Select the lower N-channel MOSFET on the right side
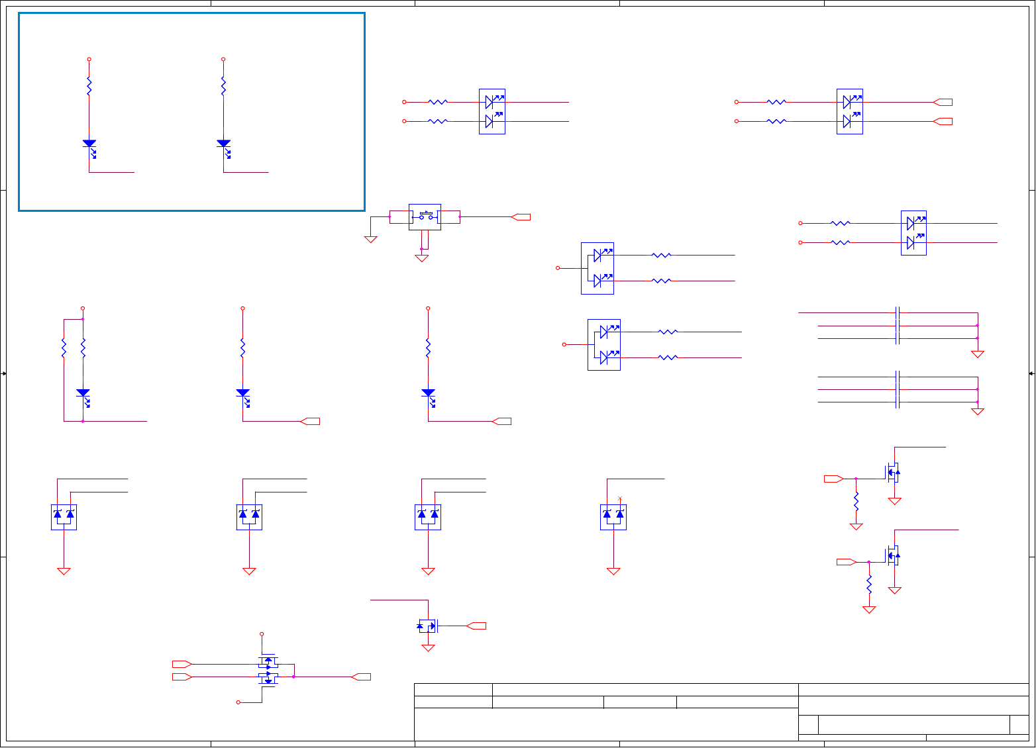 tap(893, 555)
